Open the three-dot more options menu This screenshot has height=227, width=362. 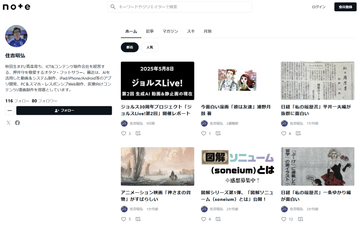tap(10, 110)
